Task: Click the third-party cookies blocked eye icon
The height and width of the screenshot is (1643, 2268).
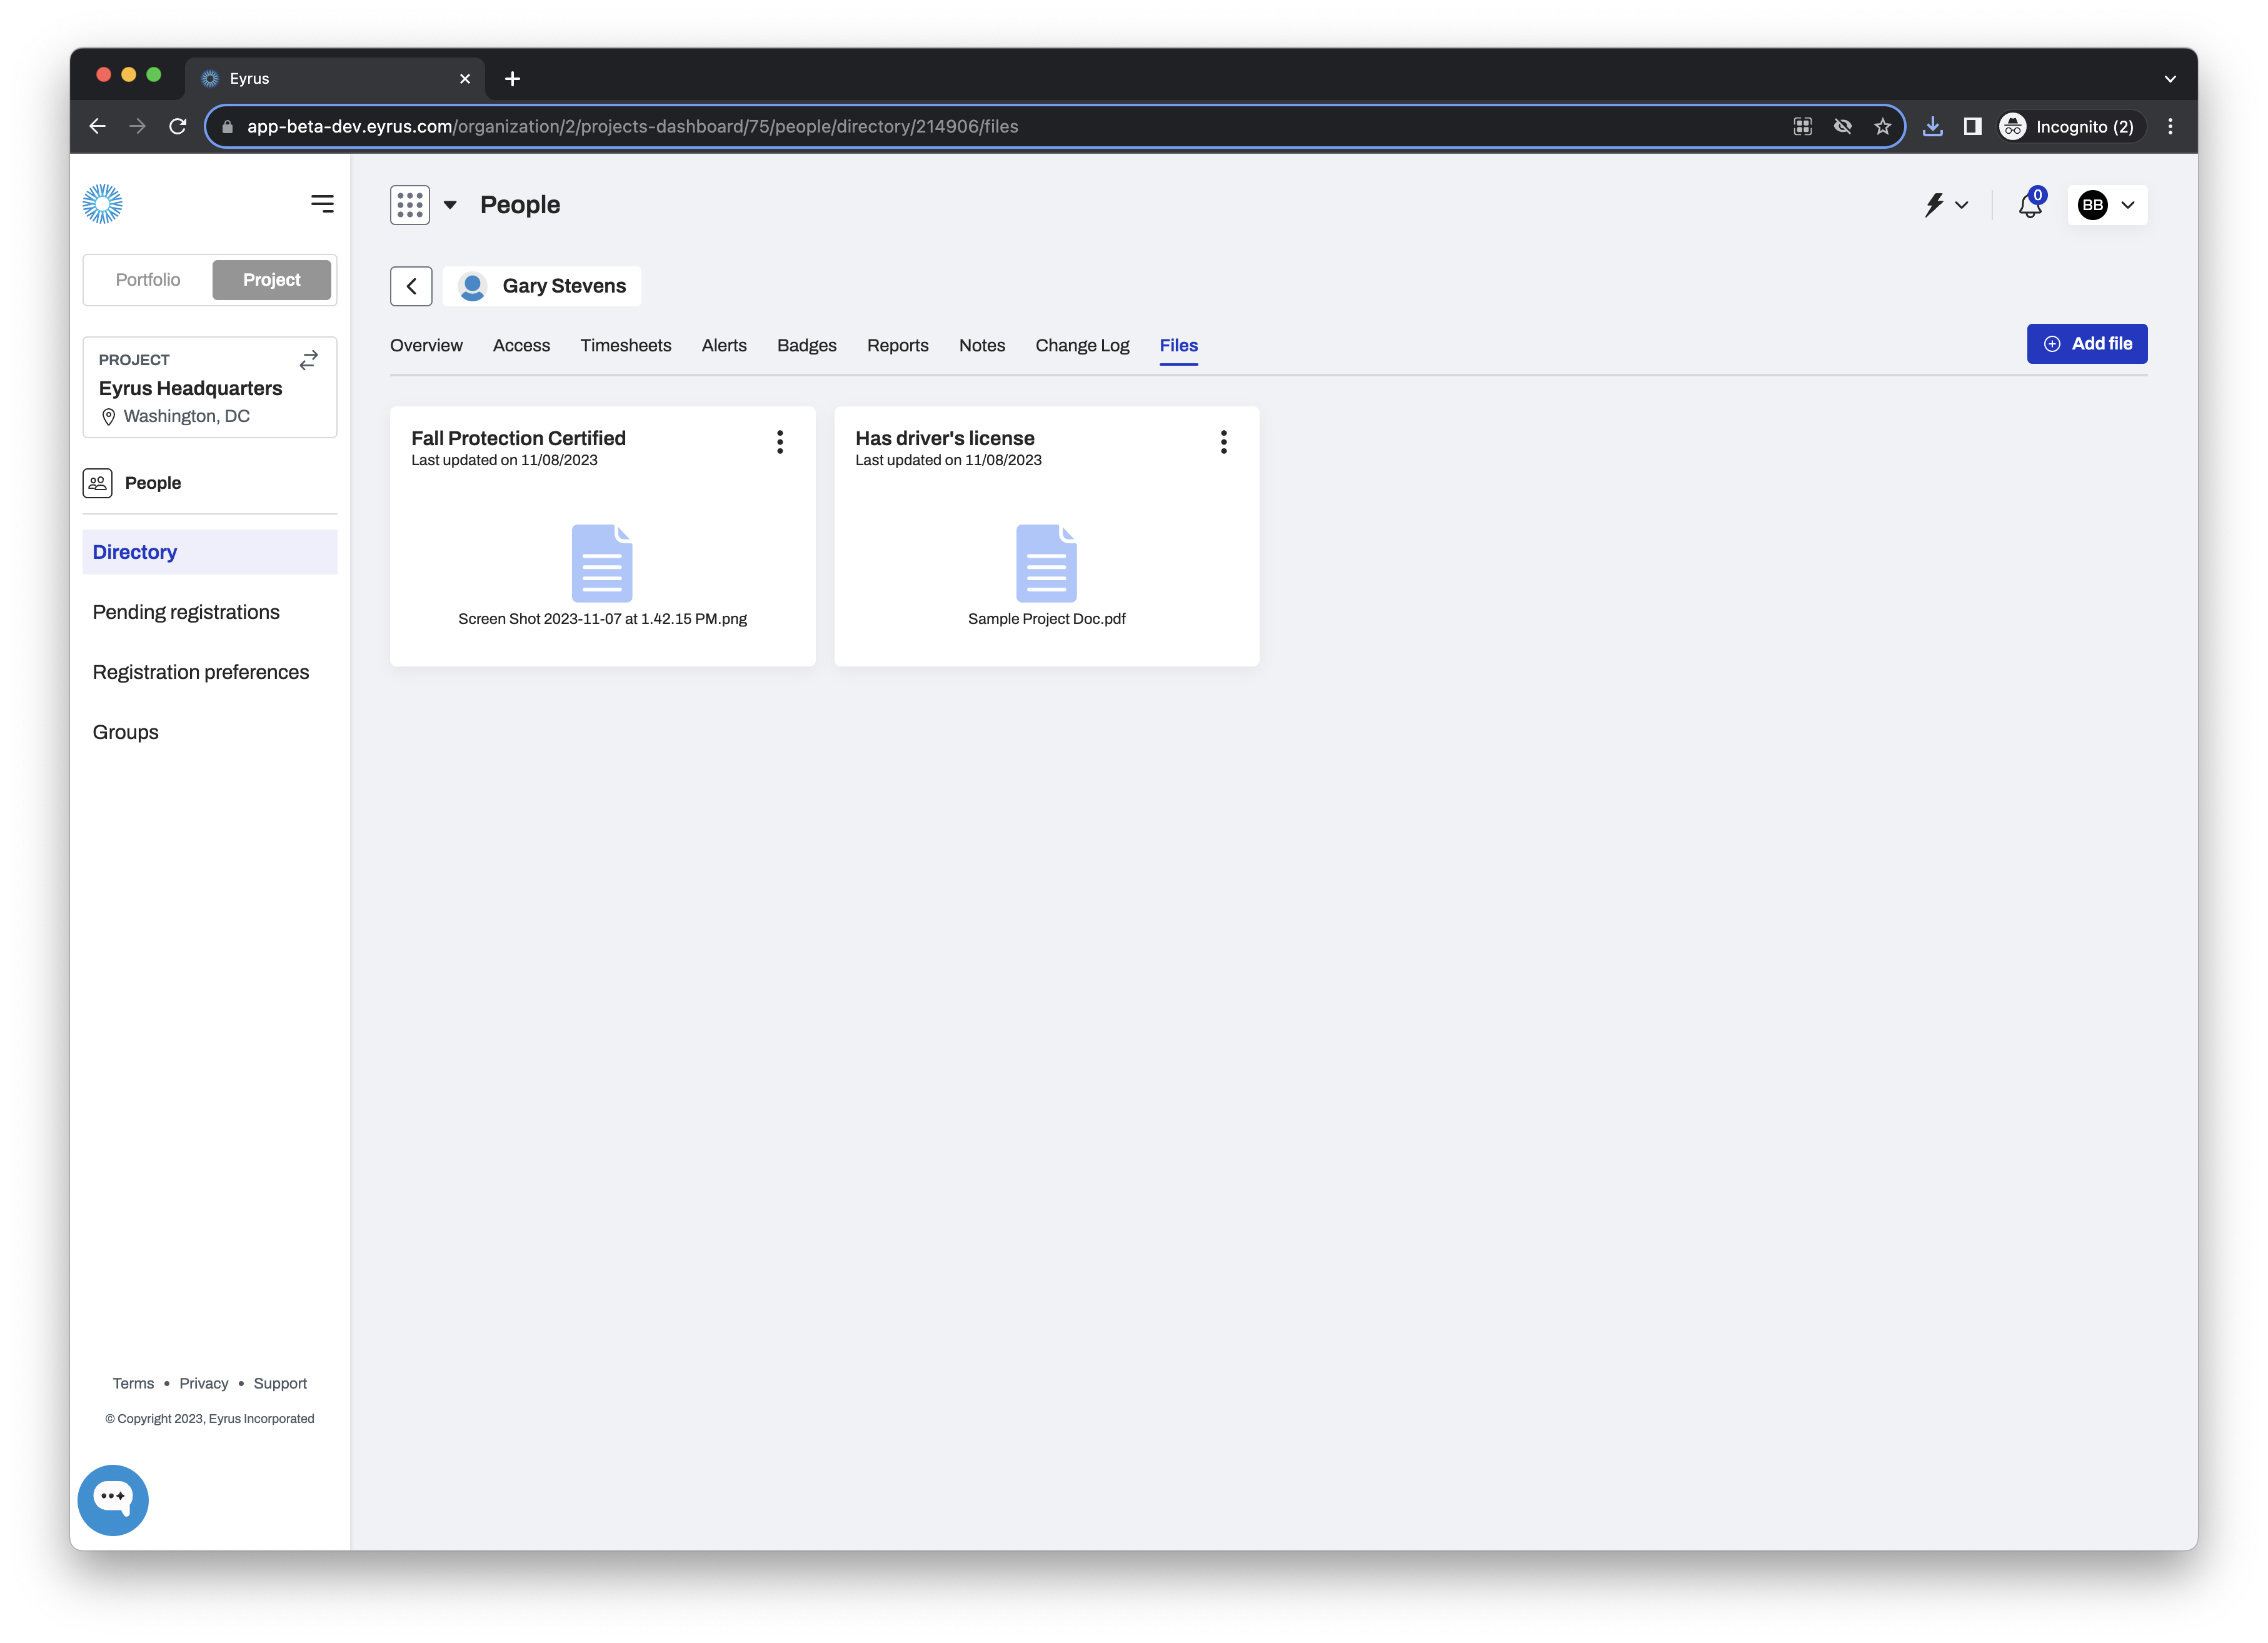Action: [x=1843, y=127]
